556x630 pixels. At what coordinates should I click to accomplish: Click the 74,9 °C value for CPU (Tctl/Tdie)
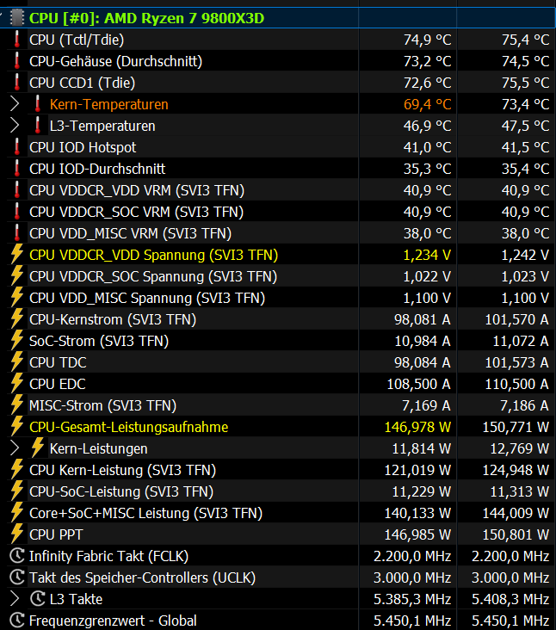pos(428,40)
